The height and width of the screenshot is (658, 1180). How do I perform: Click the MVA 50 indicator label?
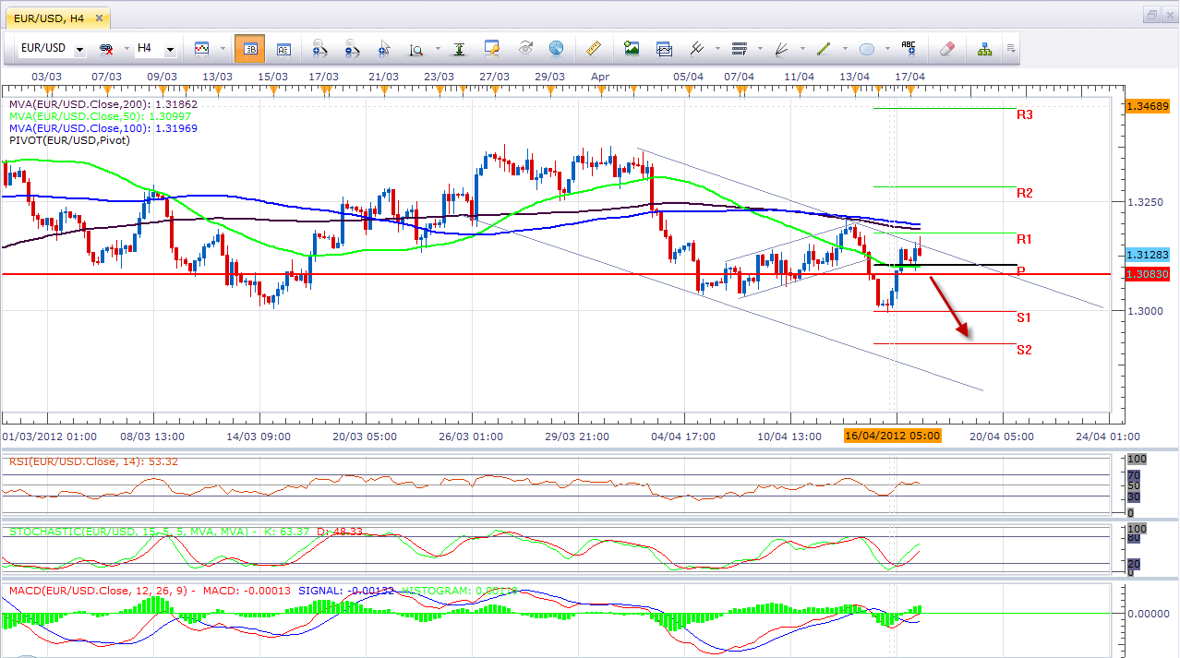pyautogui.click(x=101, y=116)
